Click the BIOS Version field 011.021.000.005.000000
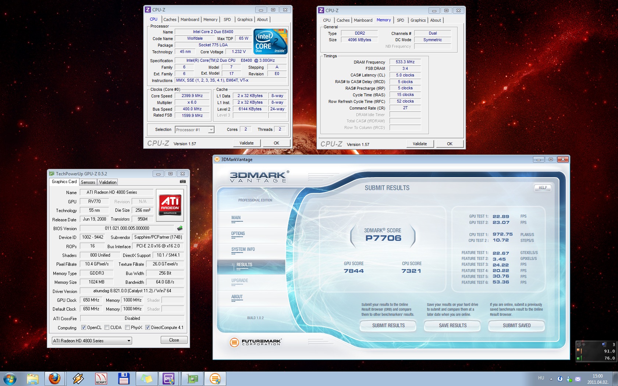This screenshot has height=386, width=618. (127, 228)
